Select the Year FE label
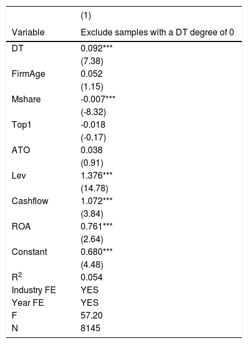The image size is (248, 344). 28,303
